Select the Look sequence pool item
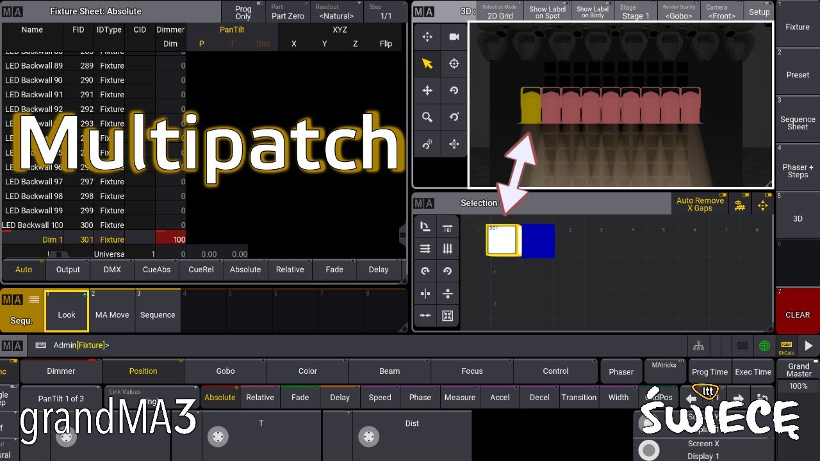 [x=67, y=311]
